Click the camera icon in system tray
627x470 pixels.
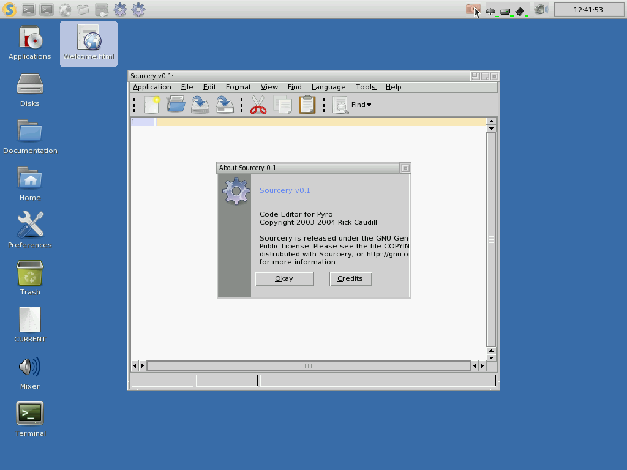(473, 9)
